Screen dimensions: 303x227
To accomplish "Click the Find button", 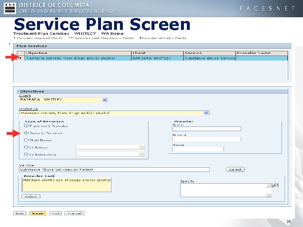I will (56, 213).
